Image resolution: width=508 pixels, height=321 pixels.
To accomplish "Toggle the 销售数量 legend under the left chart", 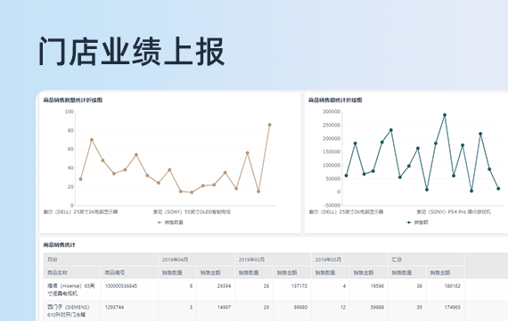I will tap(170, 222).
